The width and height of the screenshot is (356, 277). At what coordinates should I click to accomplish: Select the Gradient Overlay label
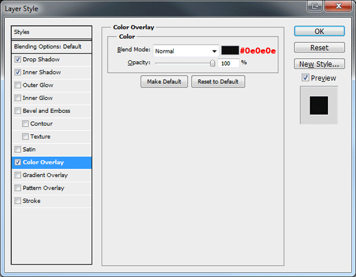(45, 175)
